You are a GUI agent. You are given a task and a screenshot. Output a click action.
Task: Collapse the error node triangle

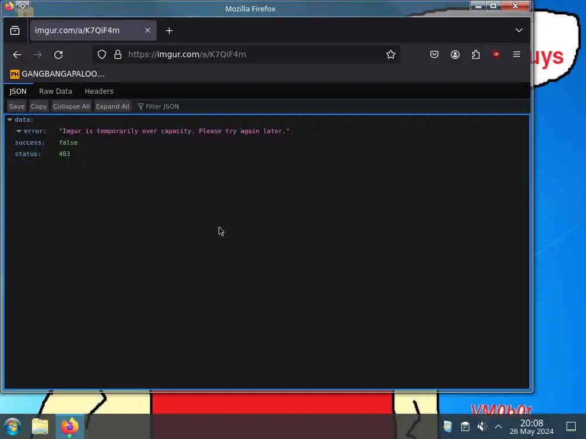(x=19, y=131)
